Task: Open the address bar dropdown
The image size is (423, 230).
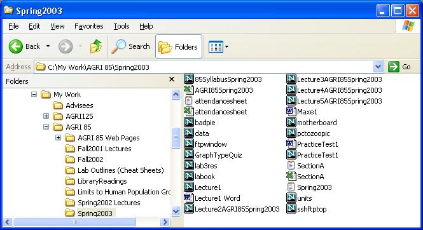Action: (378, 67)
